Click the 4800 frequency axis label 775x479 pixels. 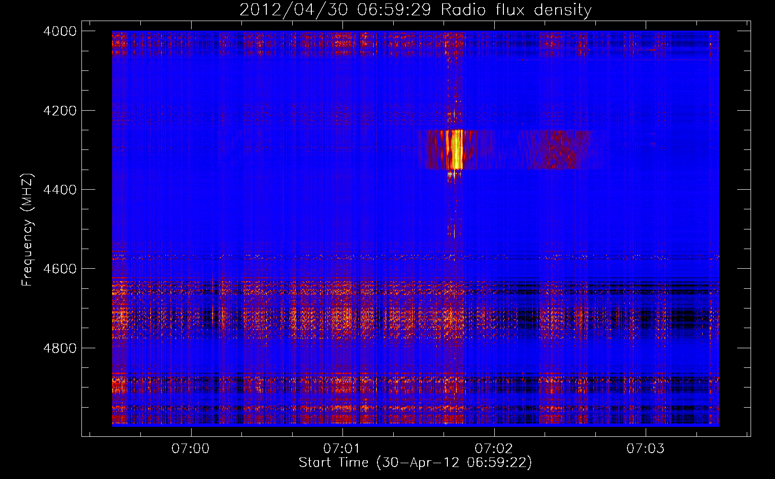60,348
